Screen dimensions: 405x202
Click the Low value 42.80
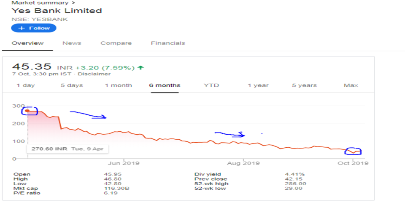coord(112,184)
